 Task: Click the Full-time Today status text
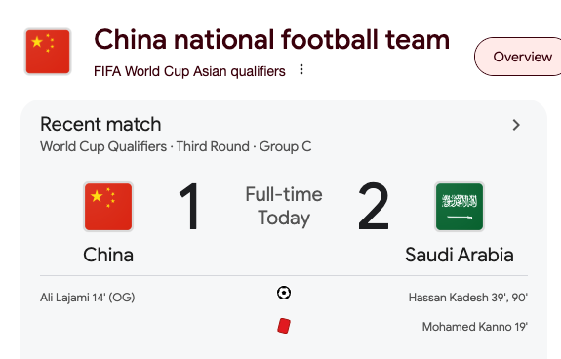(284, 206)
